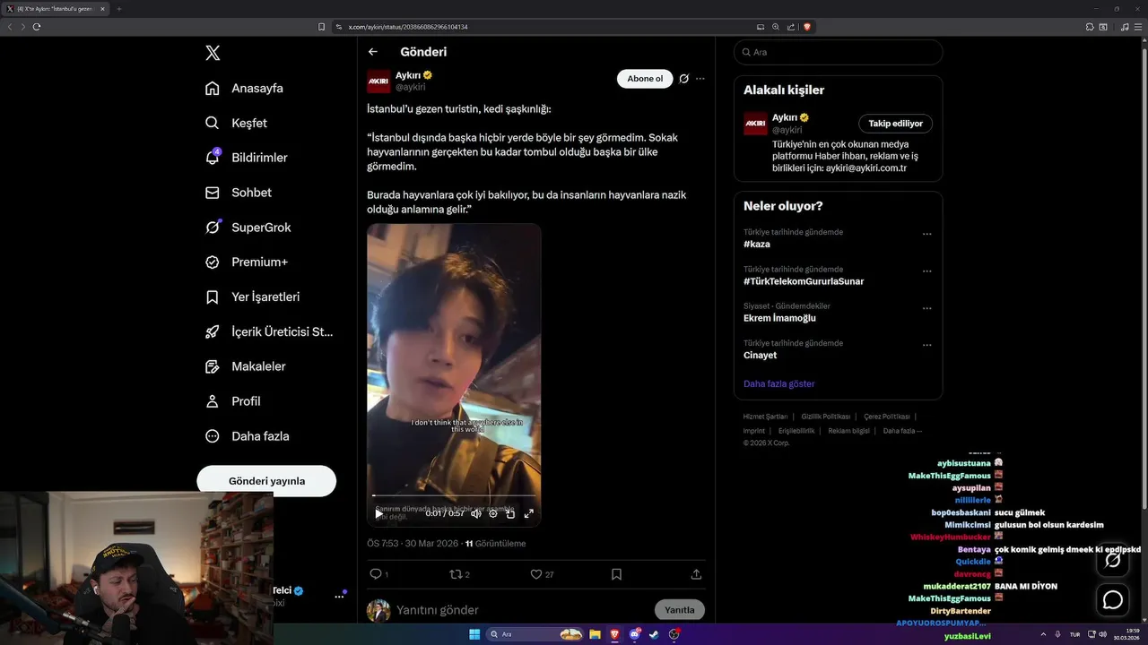Click the Brave shields icon in address bar
This screenshot has width=1148, height=645.
point(807,27)
